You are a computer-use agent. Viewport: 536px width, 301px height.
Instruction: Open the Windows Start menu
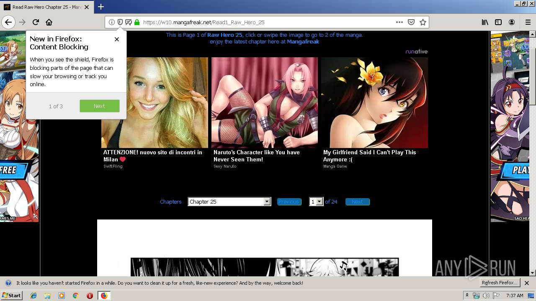pos(11,295)
